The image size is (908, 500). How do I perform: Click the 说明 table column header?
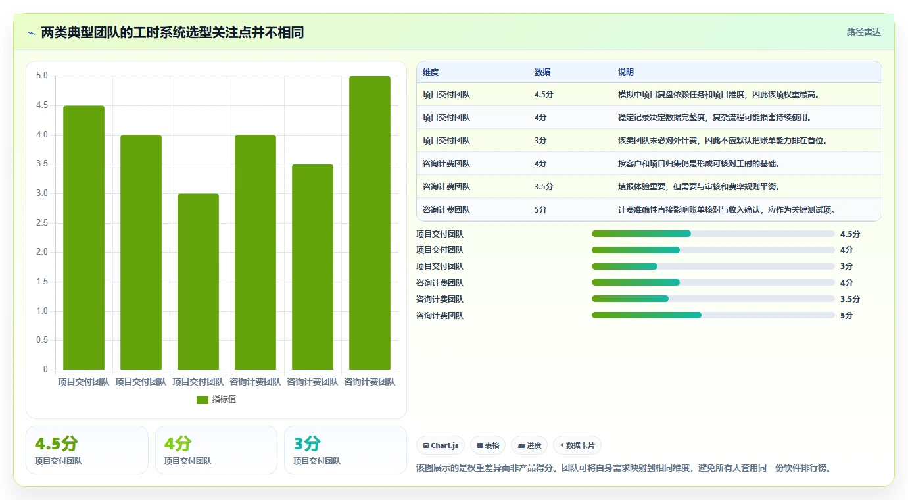click(x=626, y=72)
